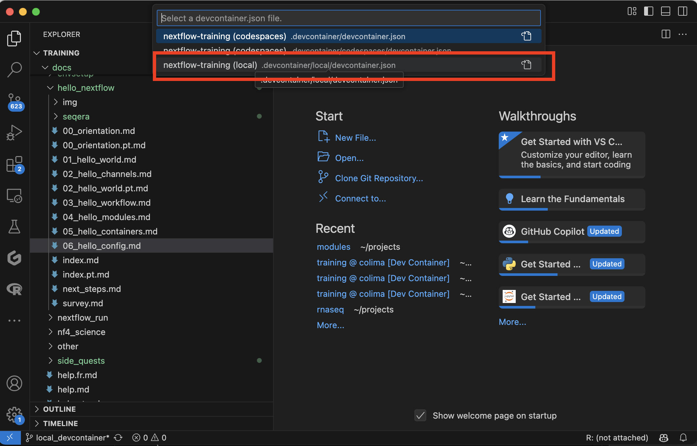Open help.md file in explorer
The image size is (697, 446).
(73, 389)
